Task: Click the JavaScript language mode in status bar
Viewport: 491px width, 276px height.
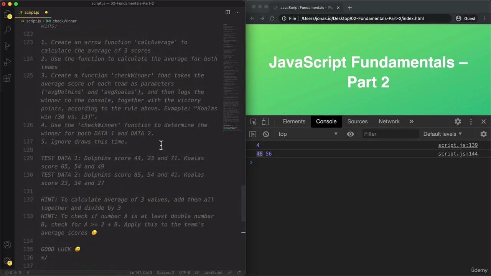Action: [213, 273]
